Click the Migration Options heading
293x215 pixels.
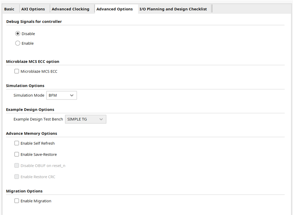(x=24, y=191)
